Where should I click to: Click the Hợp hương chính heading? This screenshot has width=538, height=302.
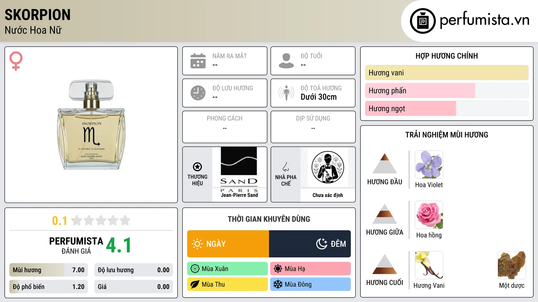coord(447,56)
